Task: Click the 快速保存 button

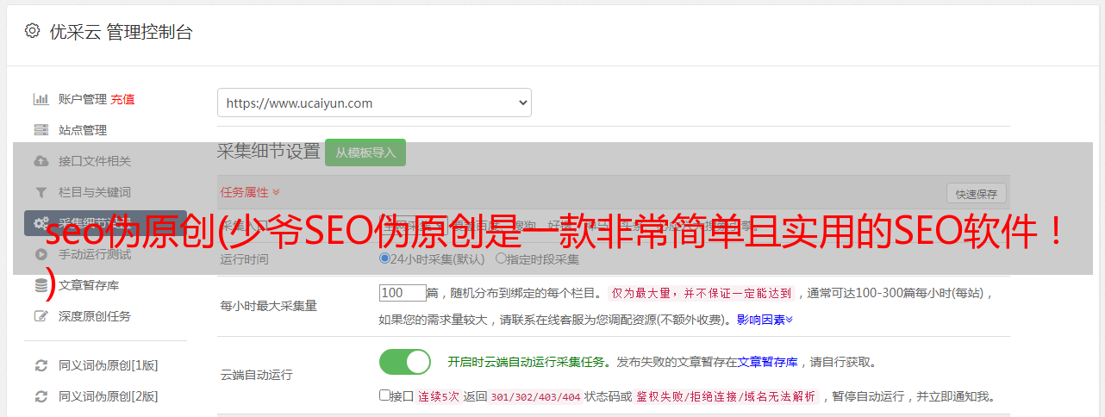Action: [976, 194]
